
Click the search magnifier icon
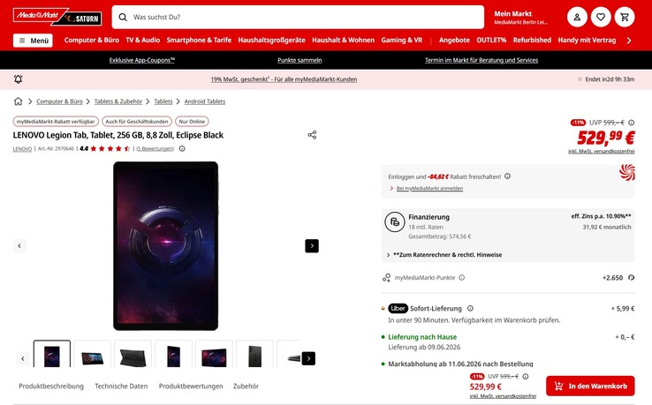point(123,17)
